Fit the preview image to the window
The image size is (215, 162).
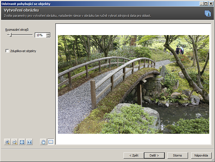tap(22, 142)
